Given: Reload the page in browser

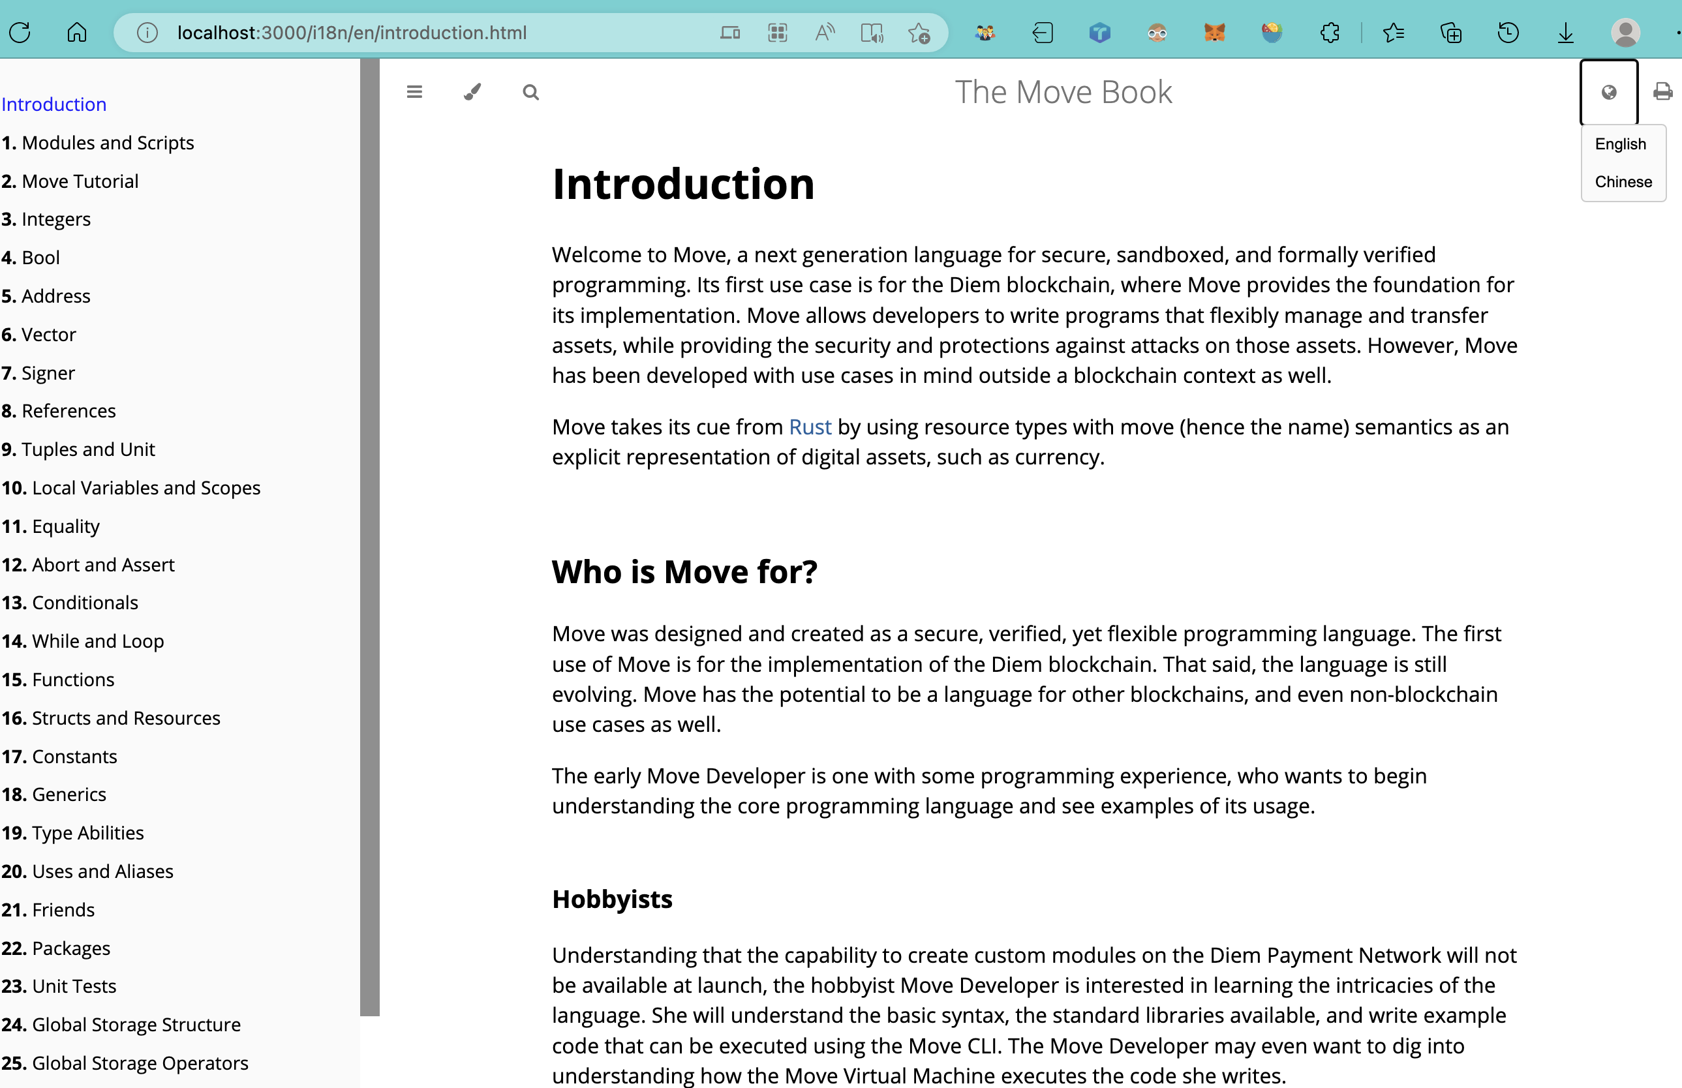Looking at the screenshot, I should [x=20, y=33].
